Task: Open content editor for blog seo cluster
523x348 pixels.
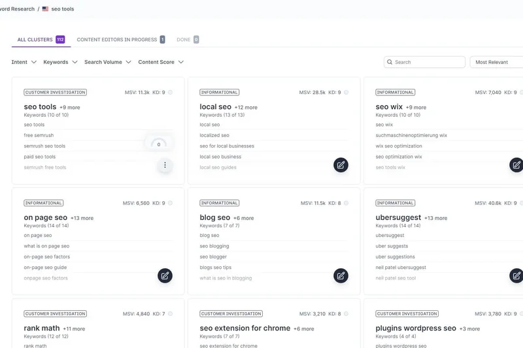Action: [x=341, y=276]
